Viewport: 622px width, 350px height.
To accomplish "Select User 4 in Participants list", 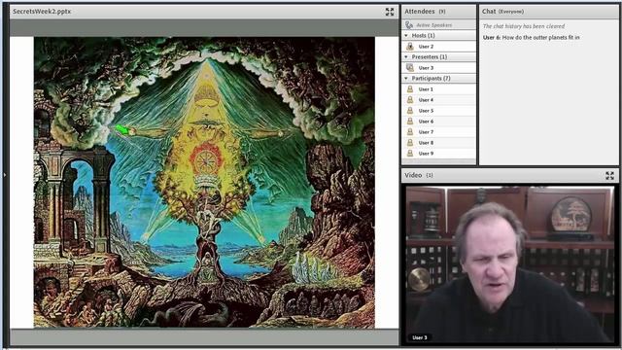I will [438, 100].
